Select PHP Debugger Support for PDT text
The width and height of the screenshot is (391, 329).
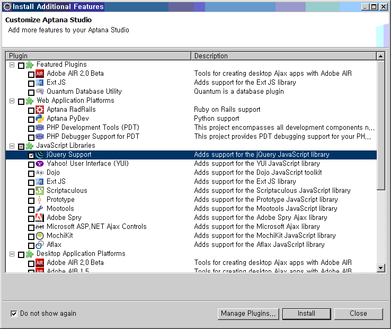tap(93, 137)
